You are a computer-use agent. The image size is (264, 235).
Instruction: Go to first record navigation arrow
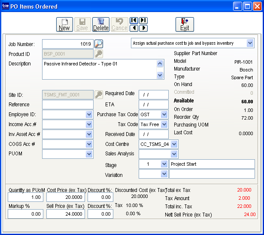tap(134, 21)
